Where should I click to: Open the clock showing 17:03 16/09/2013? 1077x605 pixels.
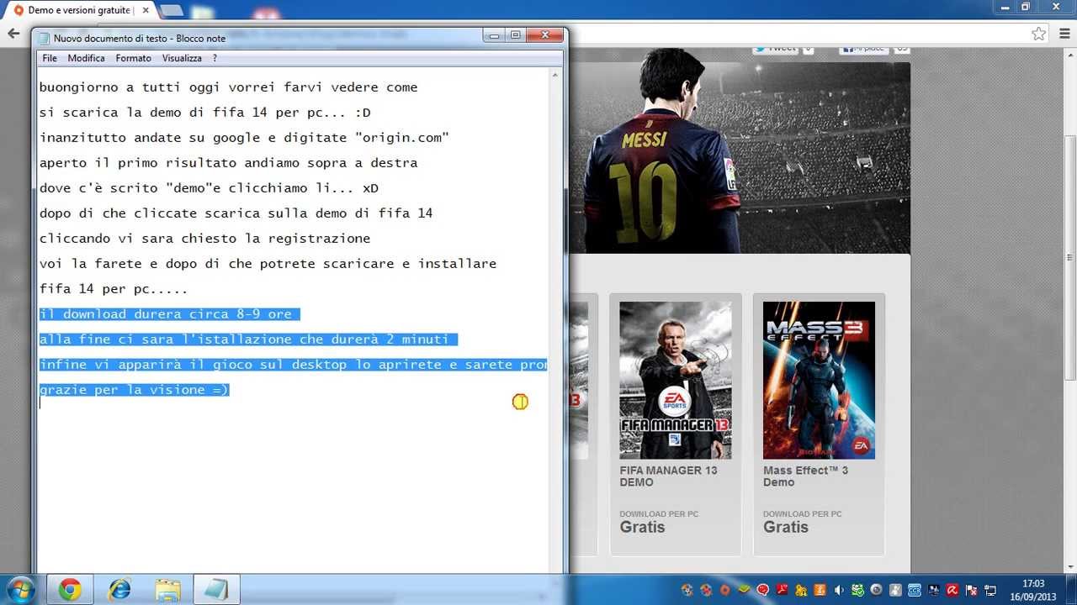pos(1033,590)
